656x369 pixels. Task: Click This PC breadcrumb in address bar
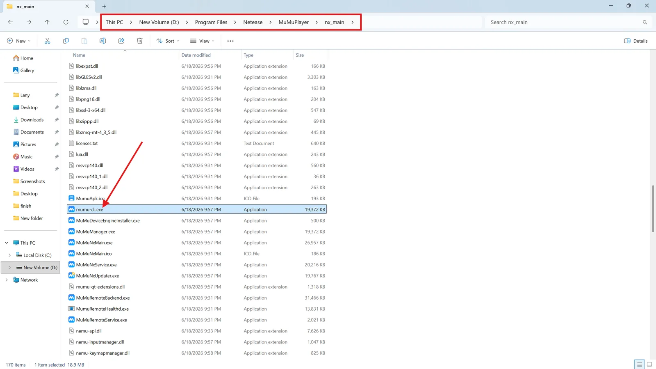click(114, 22)
